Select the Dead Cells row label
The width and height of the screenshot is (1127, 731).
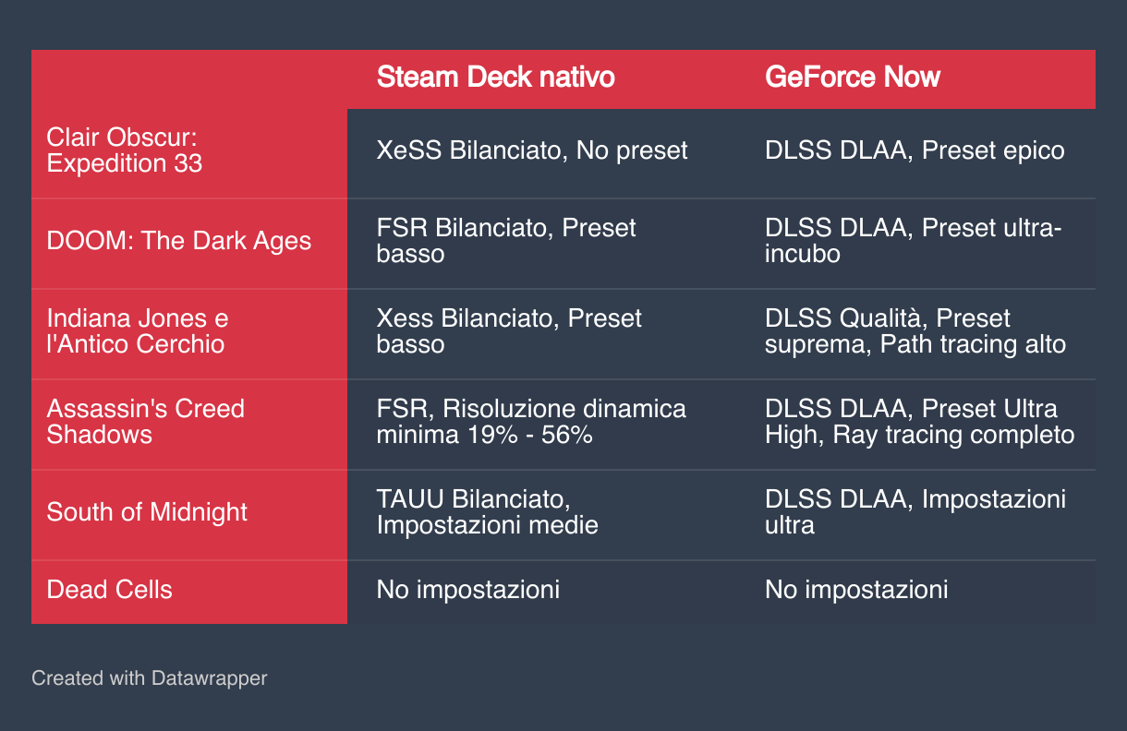[109, 590]
